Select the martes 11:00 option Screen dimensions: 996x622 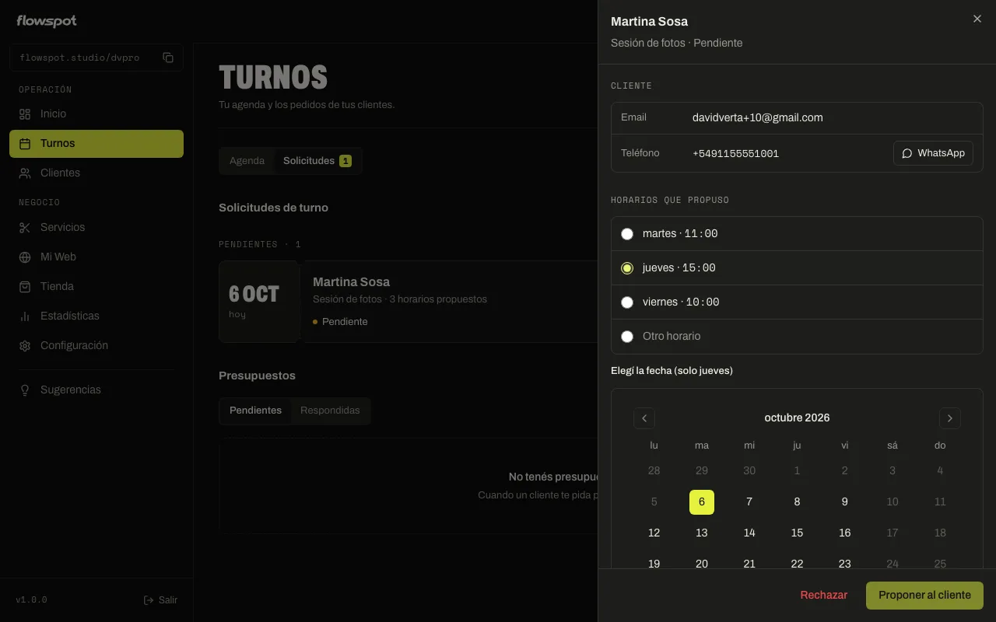pos(797,233)
